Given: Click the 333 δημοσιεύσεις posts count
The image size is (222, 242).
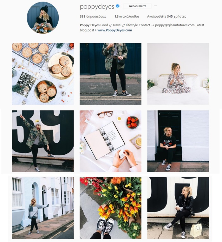Looking at the screenshot, I should [x=93, y=17].
